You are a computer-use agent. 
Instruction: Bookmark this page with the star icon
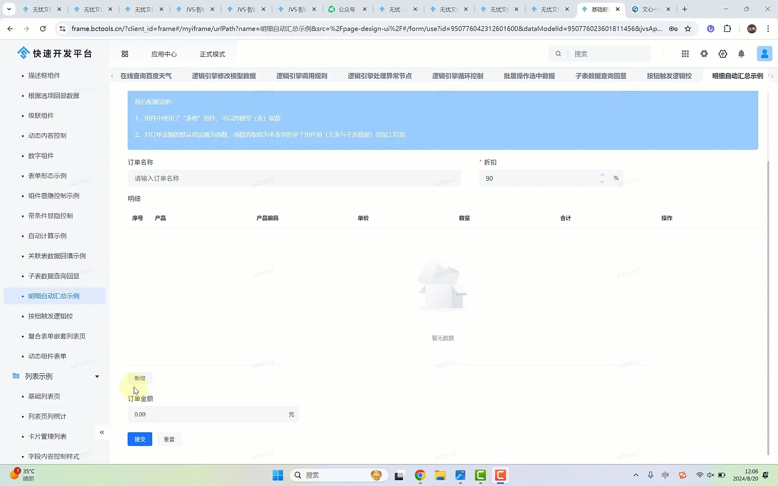click(688, 29)
